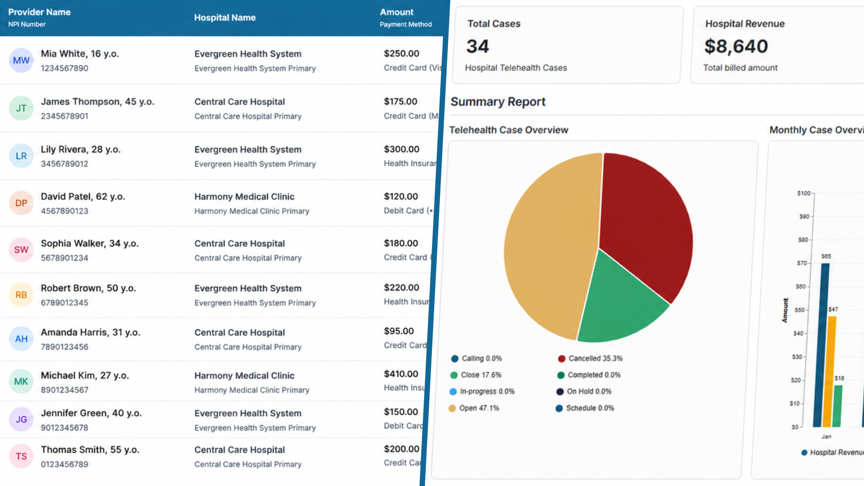The height and width of the screenshot is (486, 864).
Task: Click the orange $47 January bar
Action: [x=830, y=372]
